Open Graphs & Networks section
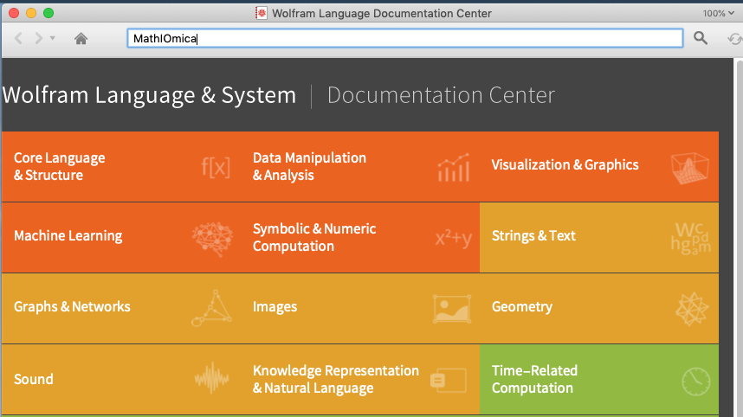Screen dimensions: 743x417 72,307
